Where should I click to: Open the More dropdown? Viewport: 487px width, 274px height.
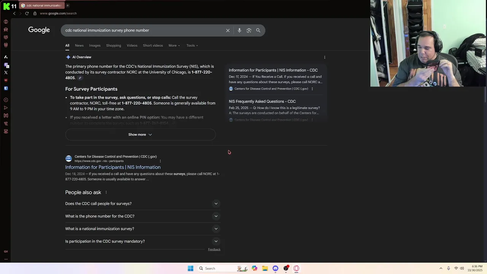pos(174,46)
